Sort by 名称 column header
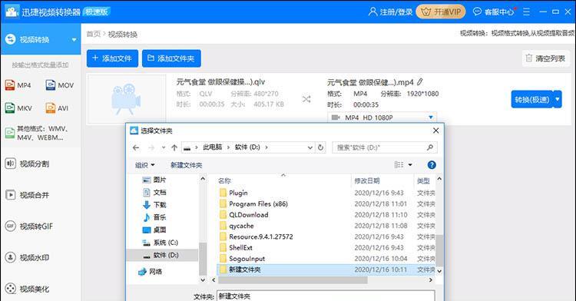 [224, 180]
